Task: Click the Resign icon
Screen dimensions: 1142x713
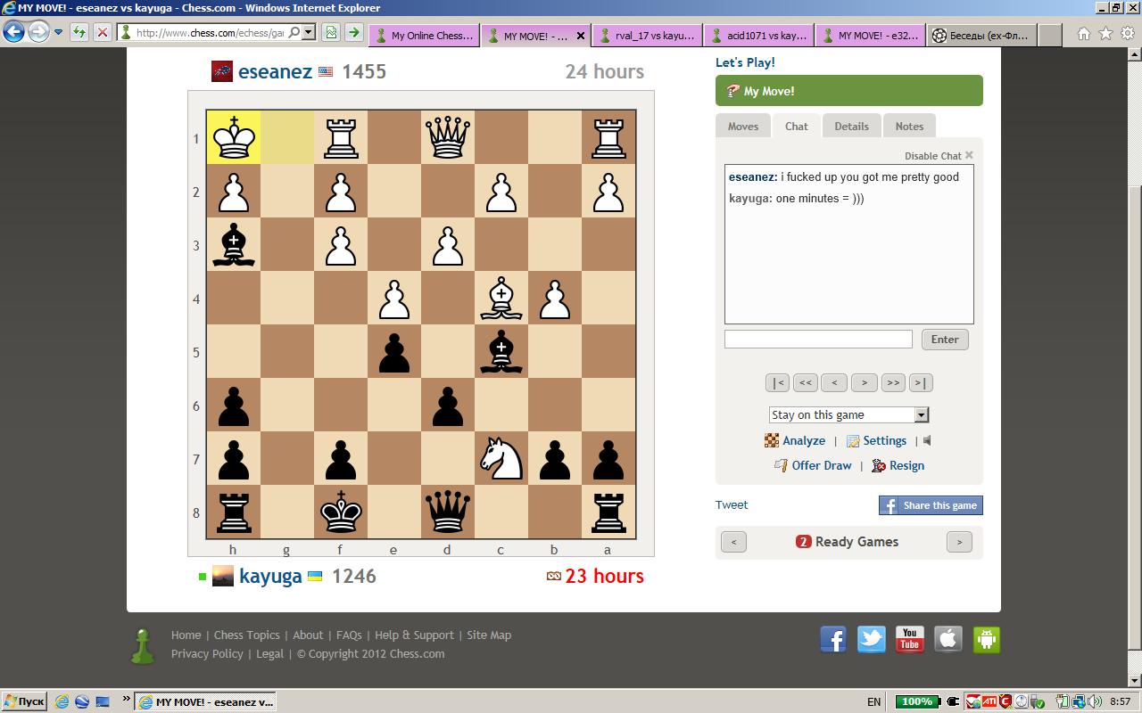Action: coord(879,465)
